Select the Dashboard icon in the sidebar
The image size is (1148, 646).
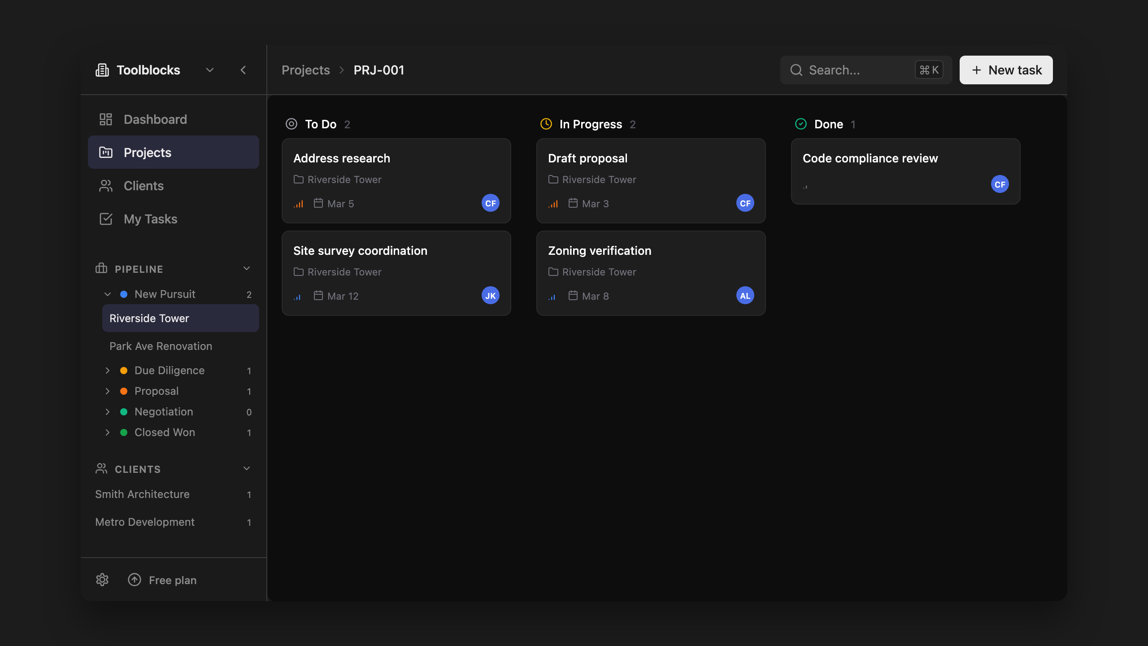click(106, 119)
